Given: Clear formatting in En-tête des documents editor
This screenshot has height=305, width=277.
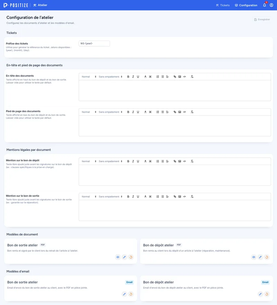Looking at the screenshot, I should pyautogui.click(x=192, y=77).
